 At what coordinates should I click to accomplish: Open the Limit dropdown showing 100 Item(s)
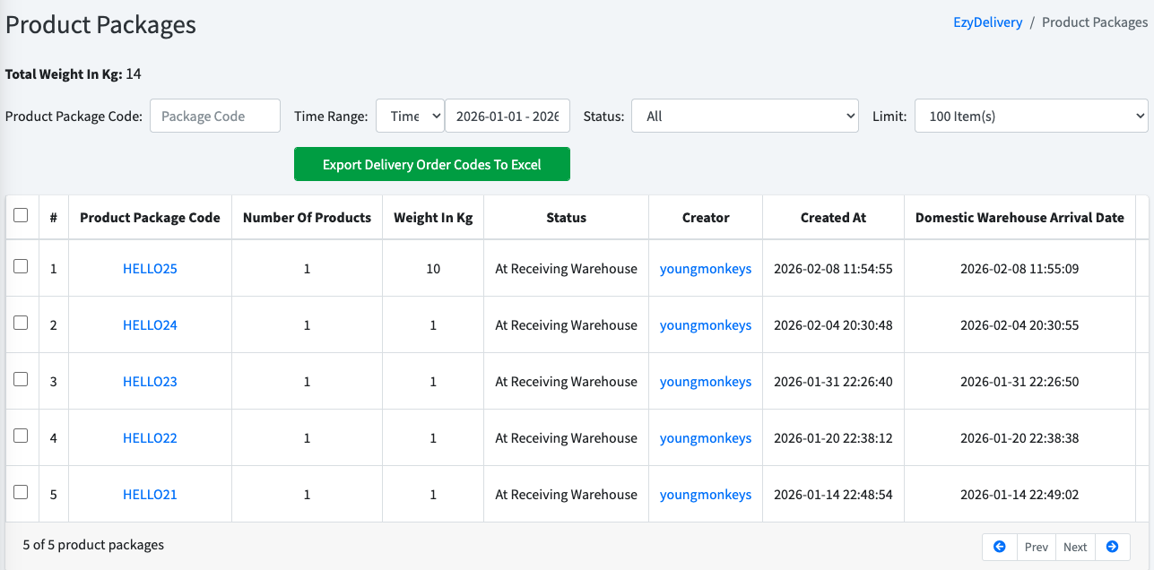1031,116
